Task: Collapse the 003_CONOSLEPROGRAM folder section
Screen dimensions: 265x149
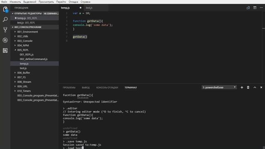Action: pos(13,27)
